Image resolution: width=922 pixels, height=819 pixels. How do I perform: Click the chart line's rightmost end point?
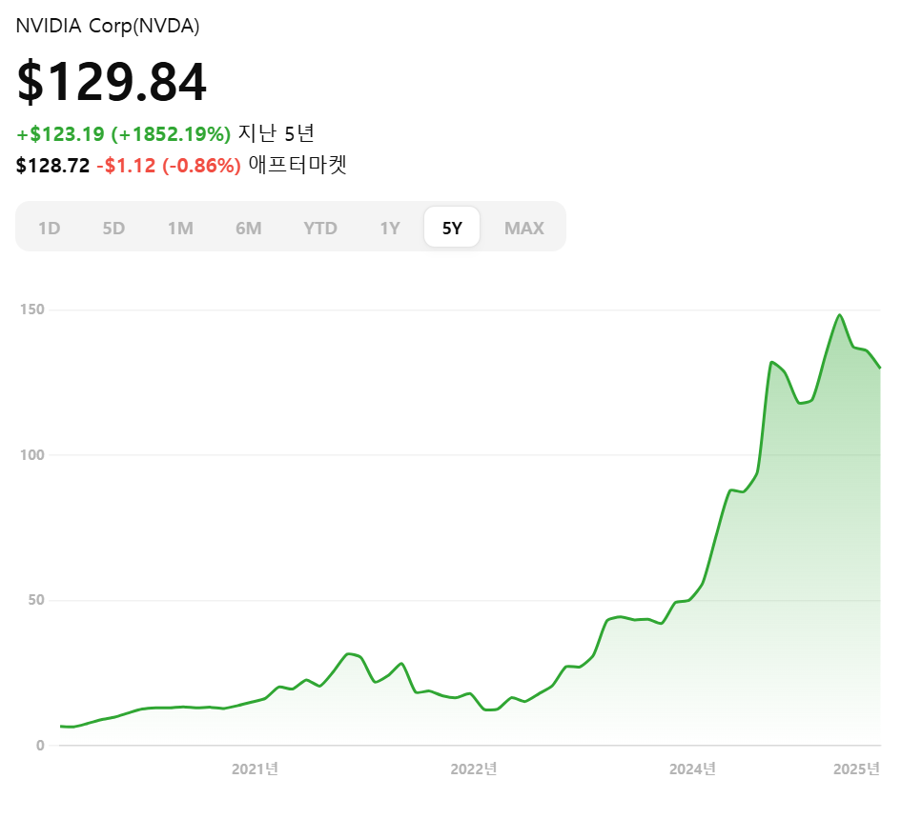(880, 368)
